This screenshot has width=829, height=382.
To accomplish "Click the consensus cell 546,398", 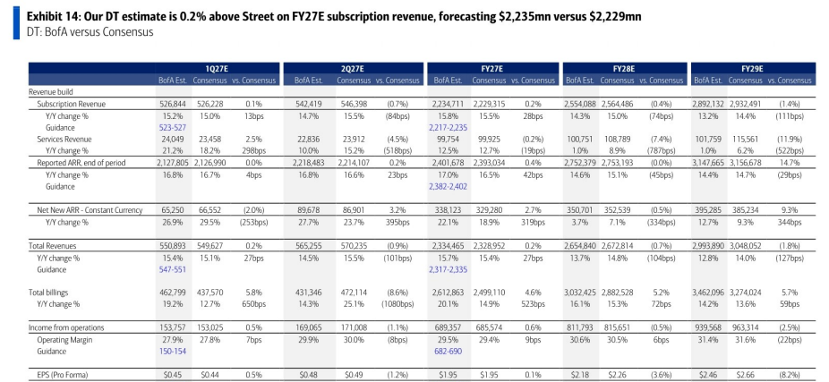I will click(x=353, y=104).
